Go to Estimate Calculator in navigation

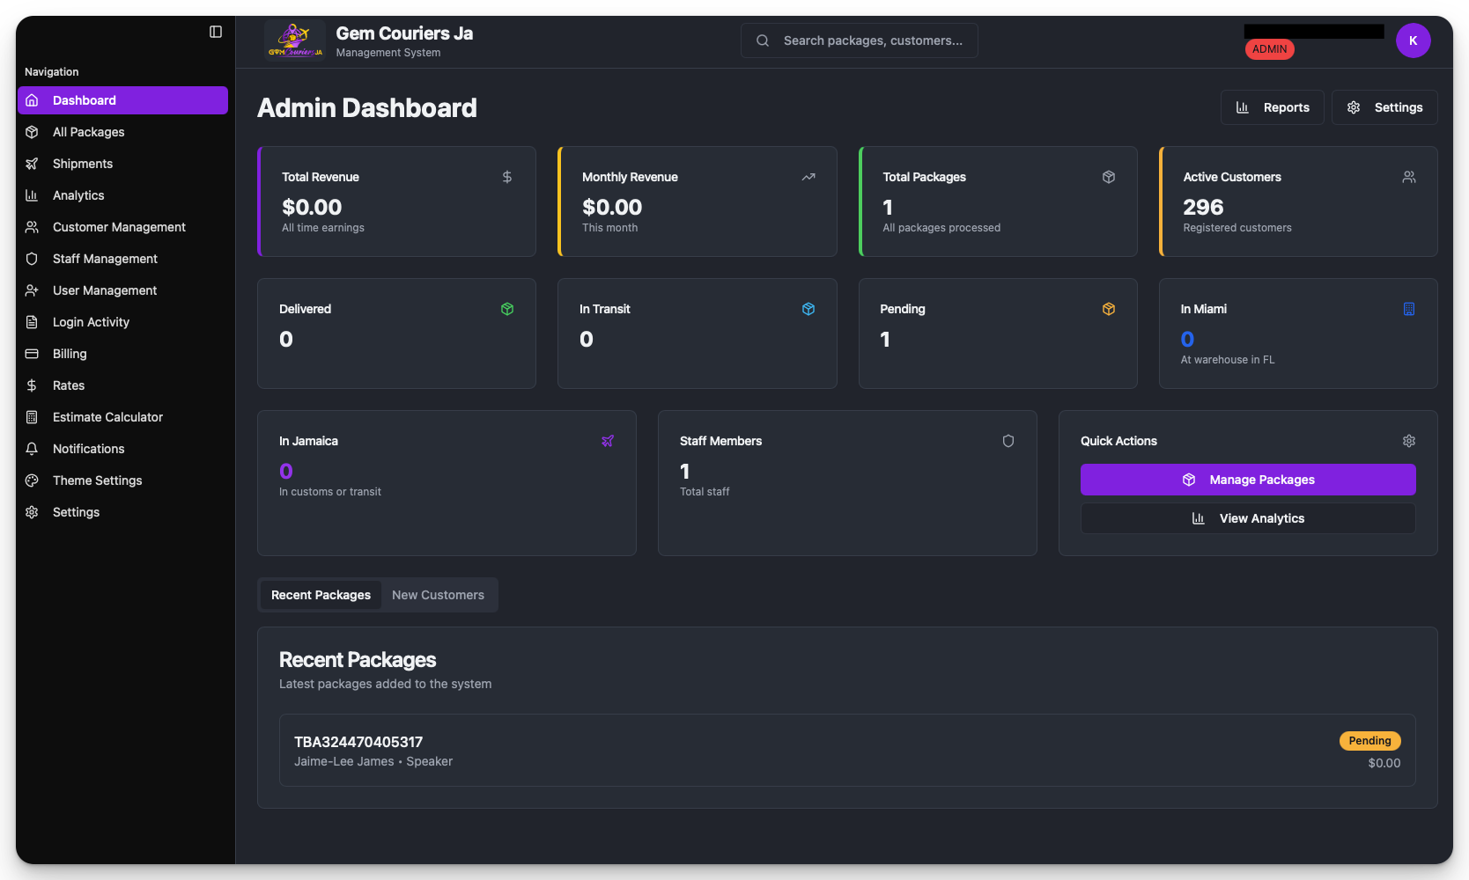(x=107, y=417)
